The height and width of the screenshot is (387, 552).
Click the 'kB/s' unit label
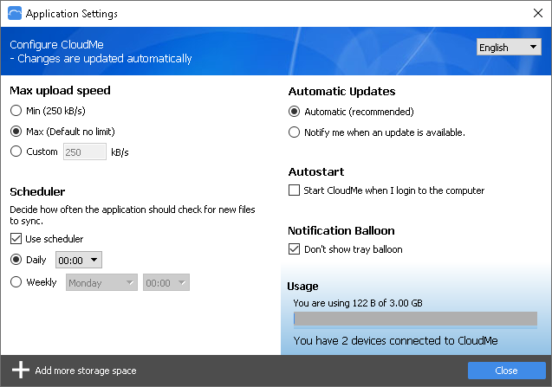[120, 152]
